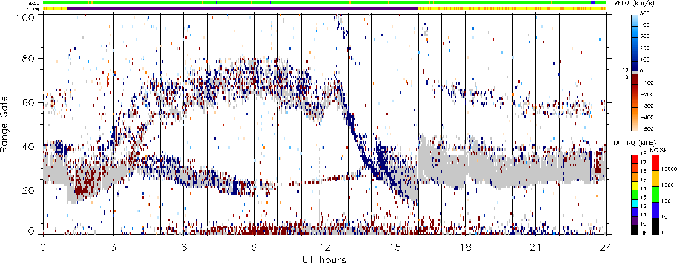The height and width of the screenshot is (263, 677).
Task: Click the NOISE legend title
Action: pos(659,149)
